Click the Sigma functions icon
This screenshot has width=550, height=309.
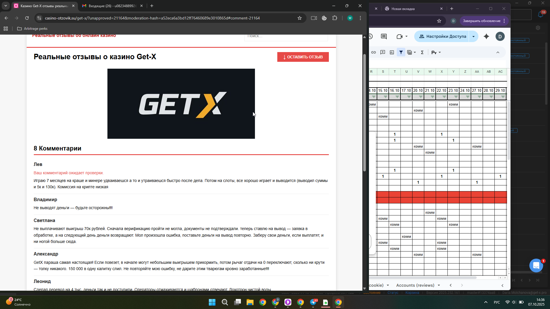pyautogui.click(x=422, y=52)
